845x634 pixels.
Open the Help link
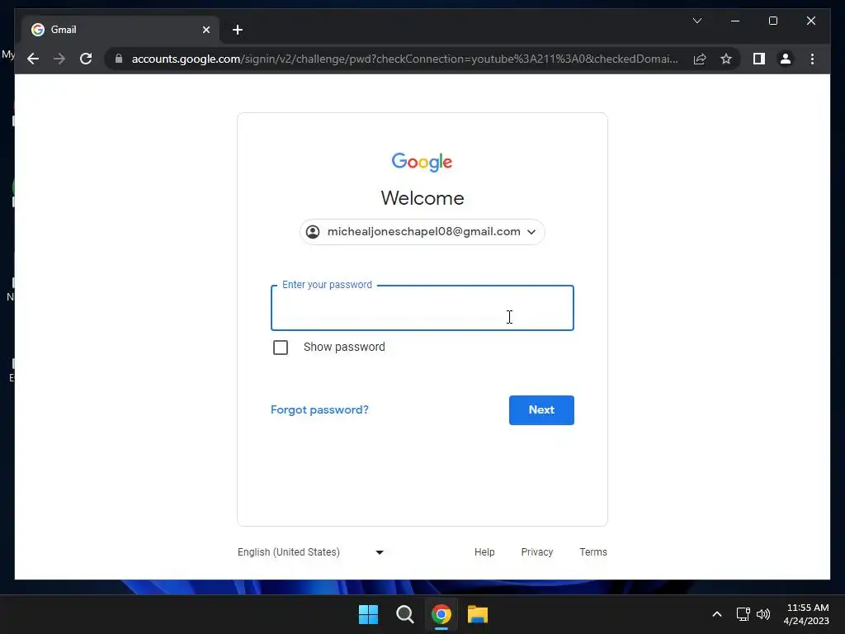(484, 552)
